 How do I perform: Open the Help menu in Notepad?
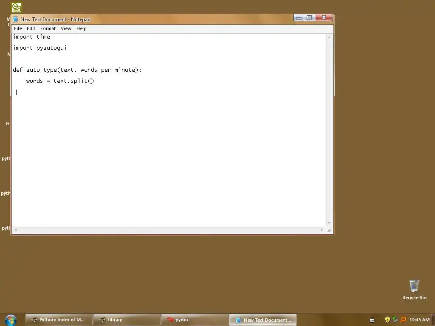pyautogui.click(x=82, y=28)
